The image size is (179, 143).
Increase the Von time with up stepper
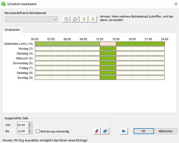click(x=30, y=124)
